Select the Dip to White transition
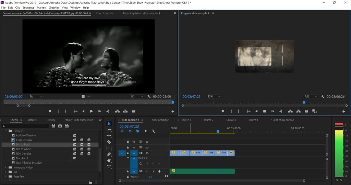 tap(23, 149)
